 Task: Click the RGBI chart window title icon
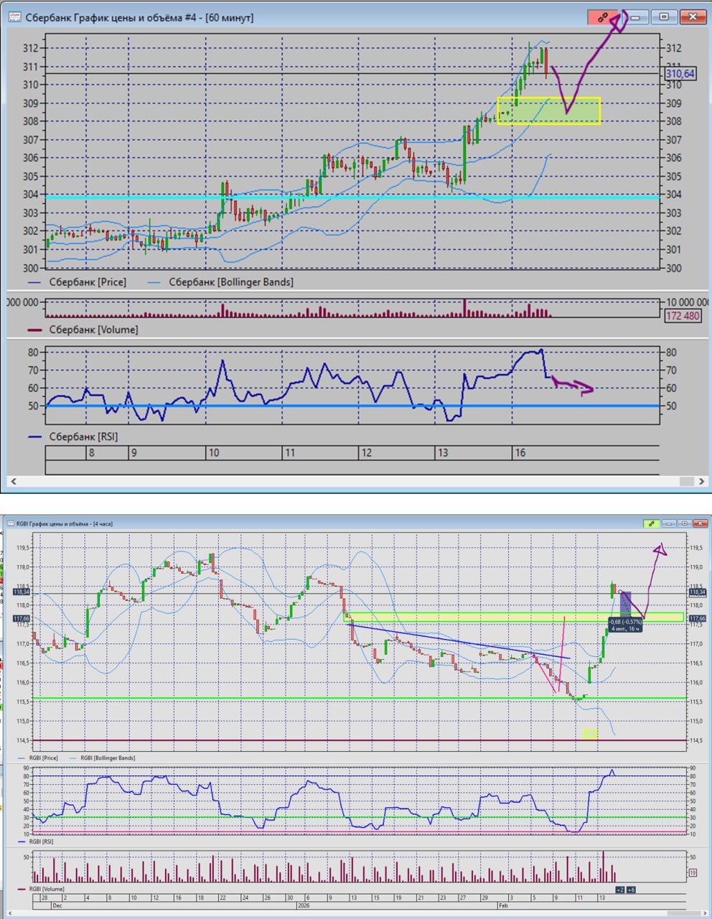[10, 523]
